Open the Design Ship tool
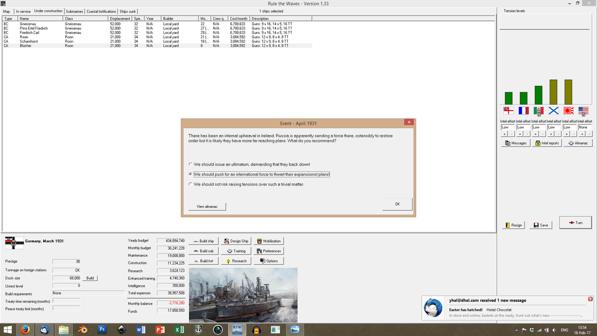 pyautogui.click(x=236, y=241)
